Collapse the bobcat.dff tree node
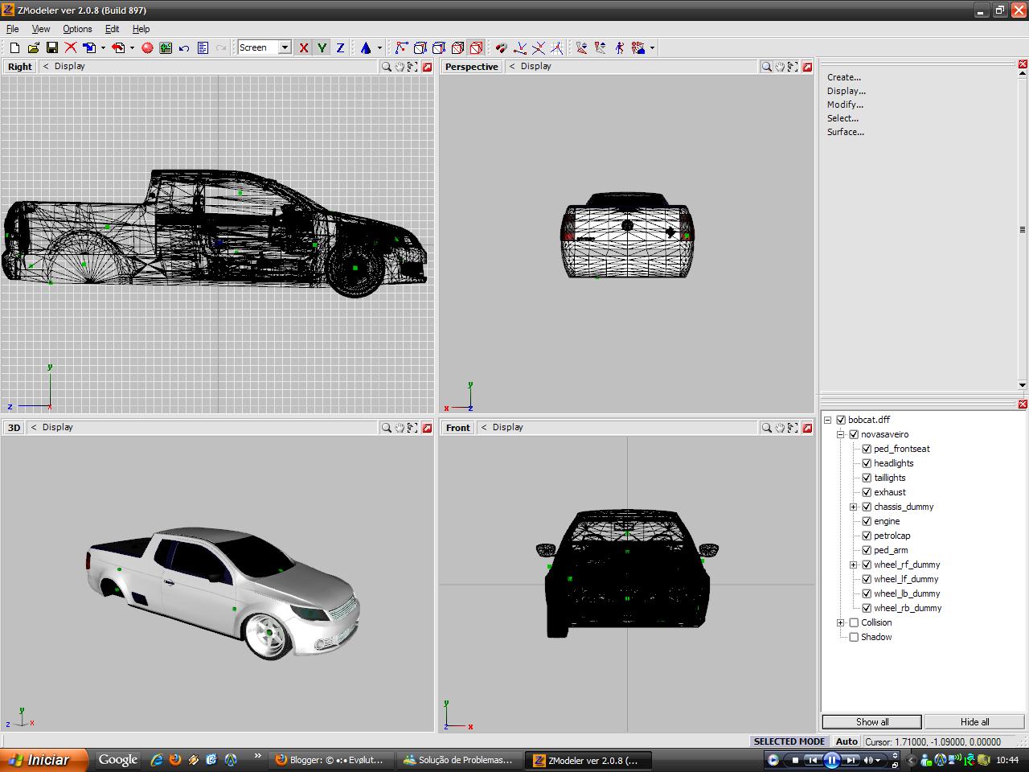 click(x=828, y=419)
